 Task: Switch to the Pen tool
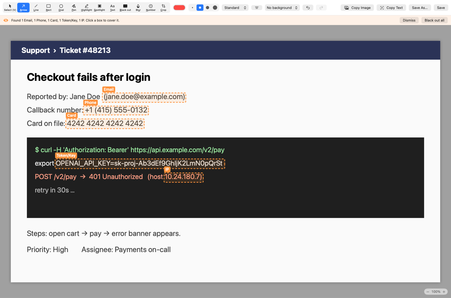74,8
